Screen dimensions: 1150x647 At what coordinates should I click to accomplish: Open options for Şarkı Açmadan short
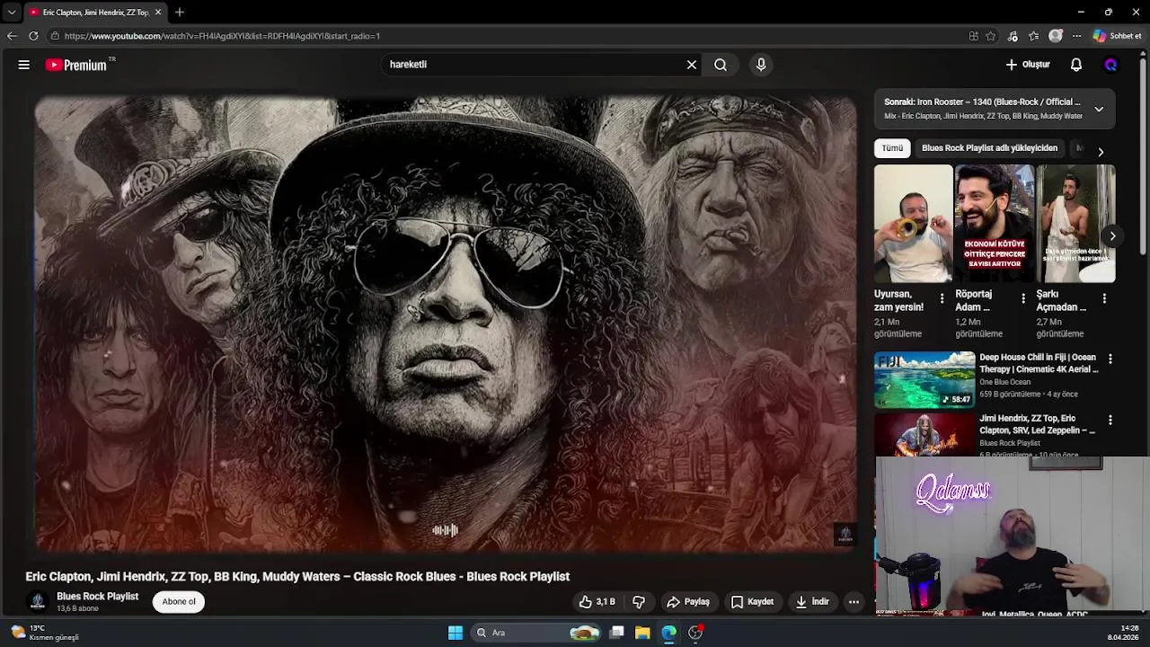tap(1104, 298)
